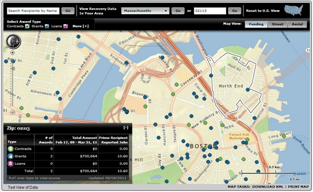Click Grants reported jobs 10.60
The height and width of the screenshot is (192, 313).
123,156
